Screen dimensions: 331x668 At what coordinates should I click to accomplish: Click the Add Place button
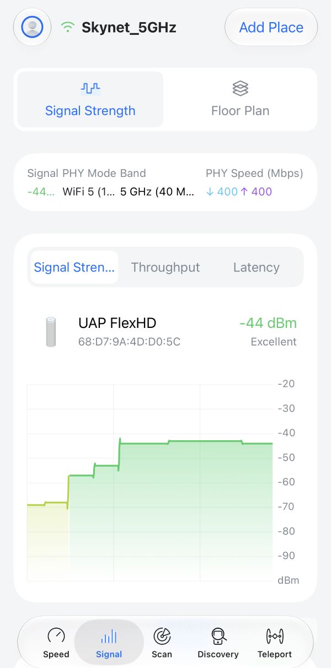pyautogui.click(x=271, y=27)
